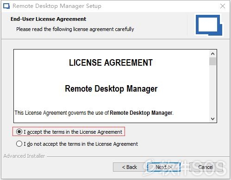The image size is (231, 180).
Task: Click the Remote Desktop Manager title bar icon
Action: point(6,6)
